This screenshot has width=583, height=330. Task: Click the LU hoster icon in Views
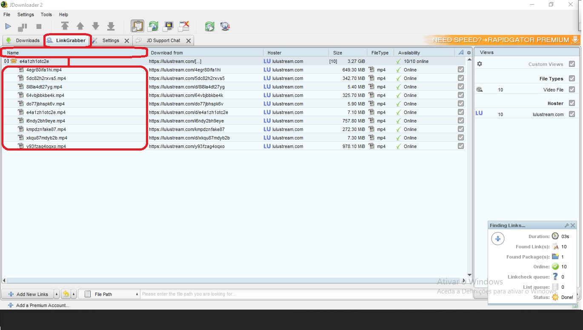pos(479,113)
